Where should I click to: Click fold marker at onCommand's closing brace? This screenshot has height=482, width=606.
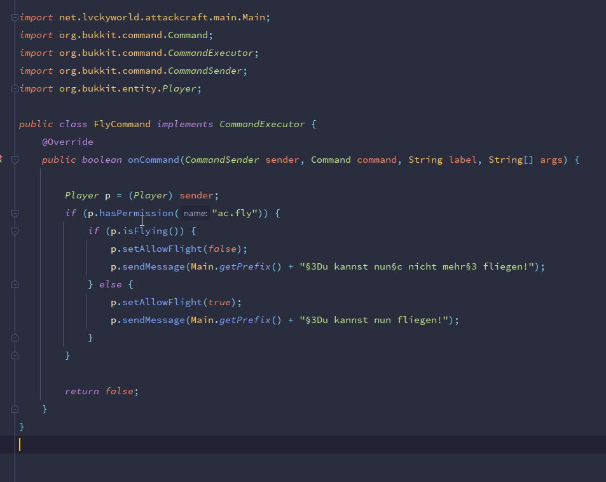tap(15, 409)
